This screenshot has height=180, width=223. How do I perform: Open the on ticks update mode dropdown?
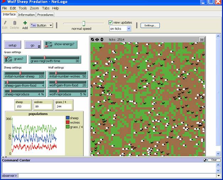pos(120,29)
